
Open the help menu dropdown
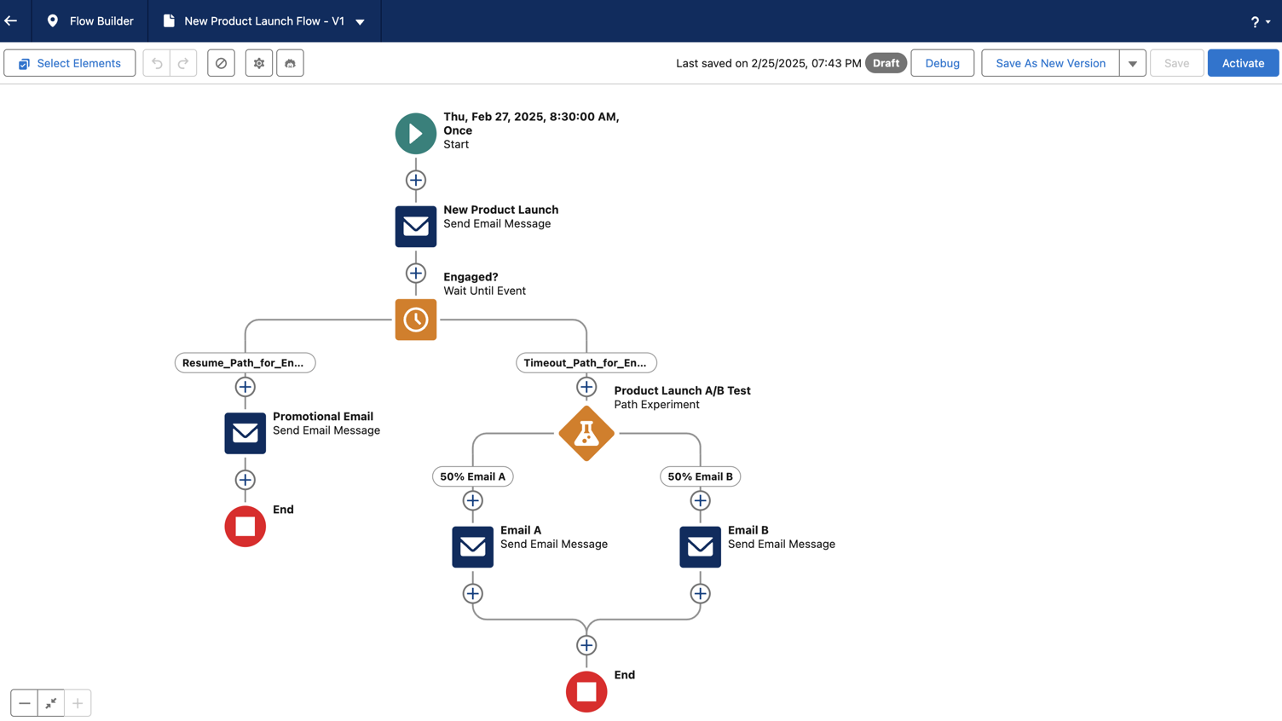click(1260, 22)
